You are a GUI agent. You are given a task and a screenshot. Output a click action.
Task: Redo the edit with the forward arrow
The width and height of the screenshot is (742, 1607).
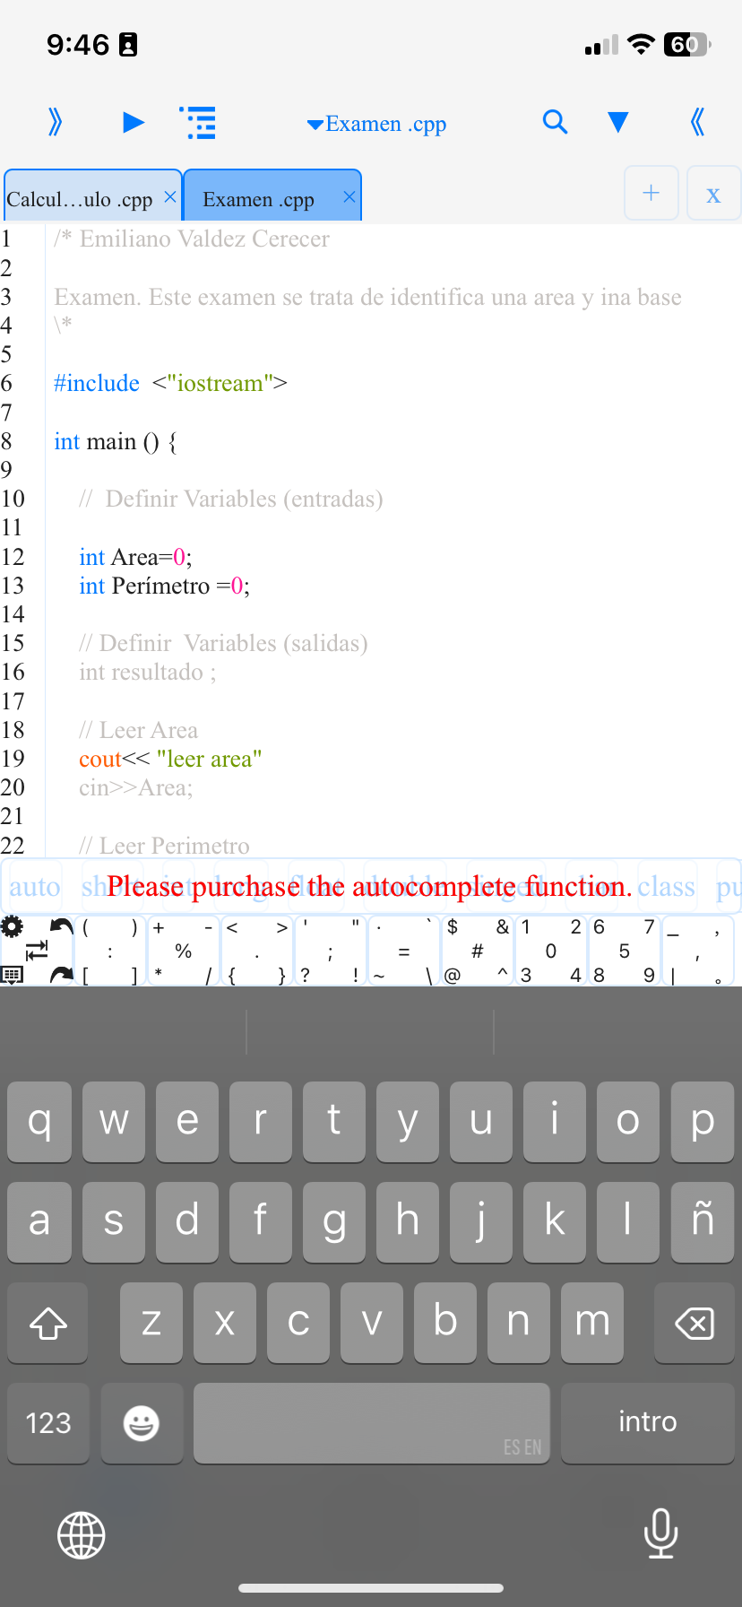(61, 975)
